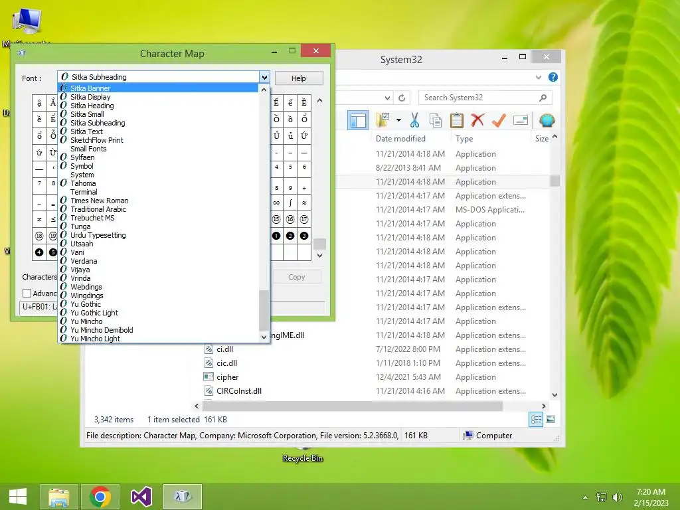
Task: Choose Urdu Typesetting in font list
Action: (x=158, y=235)
